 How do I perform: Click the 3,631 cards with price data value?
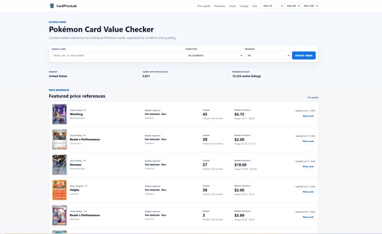(x=146, y=76)
